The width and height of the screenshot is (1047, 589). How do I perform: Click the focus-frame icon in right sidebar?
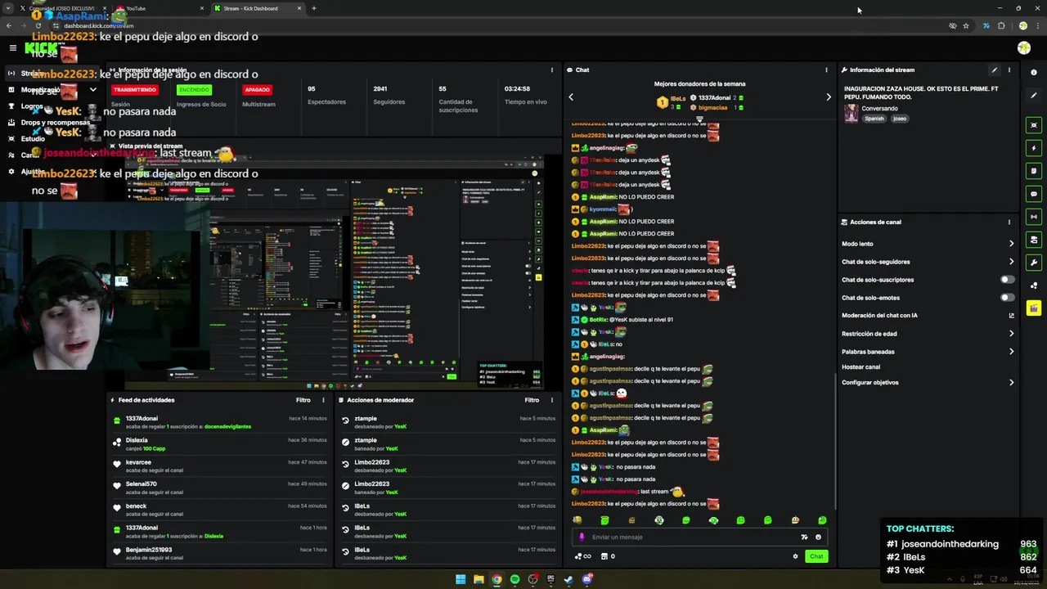pos(1034,125)
